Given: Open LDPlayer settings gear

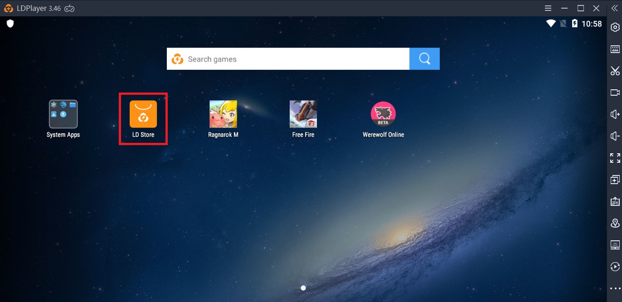Looking at the screenshot, I should pos(615,27).
